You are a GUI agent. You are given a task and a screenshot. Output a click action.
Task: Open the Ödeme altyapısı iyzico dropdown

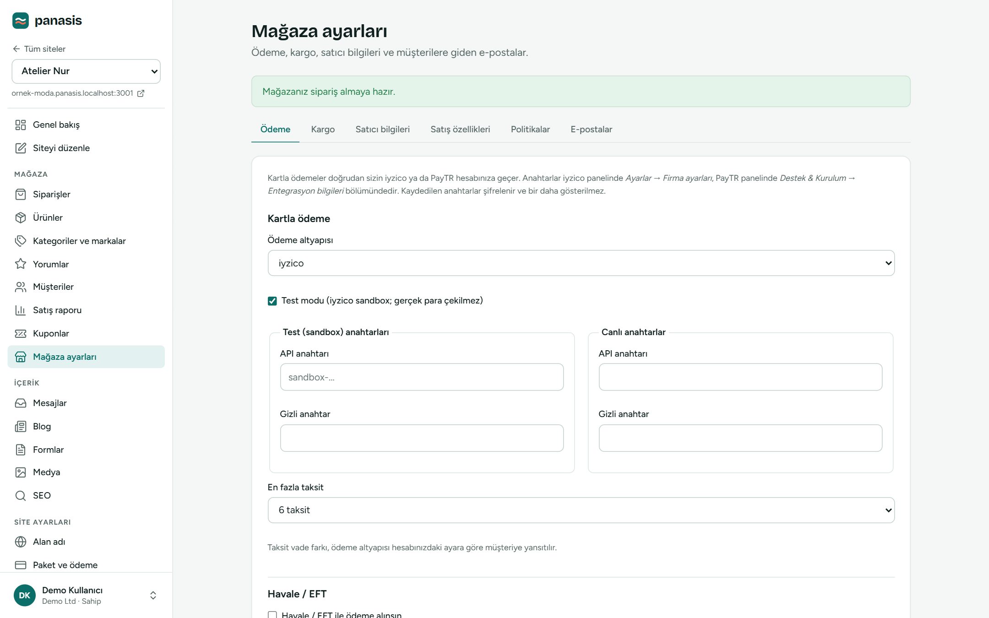pos(581,263)
